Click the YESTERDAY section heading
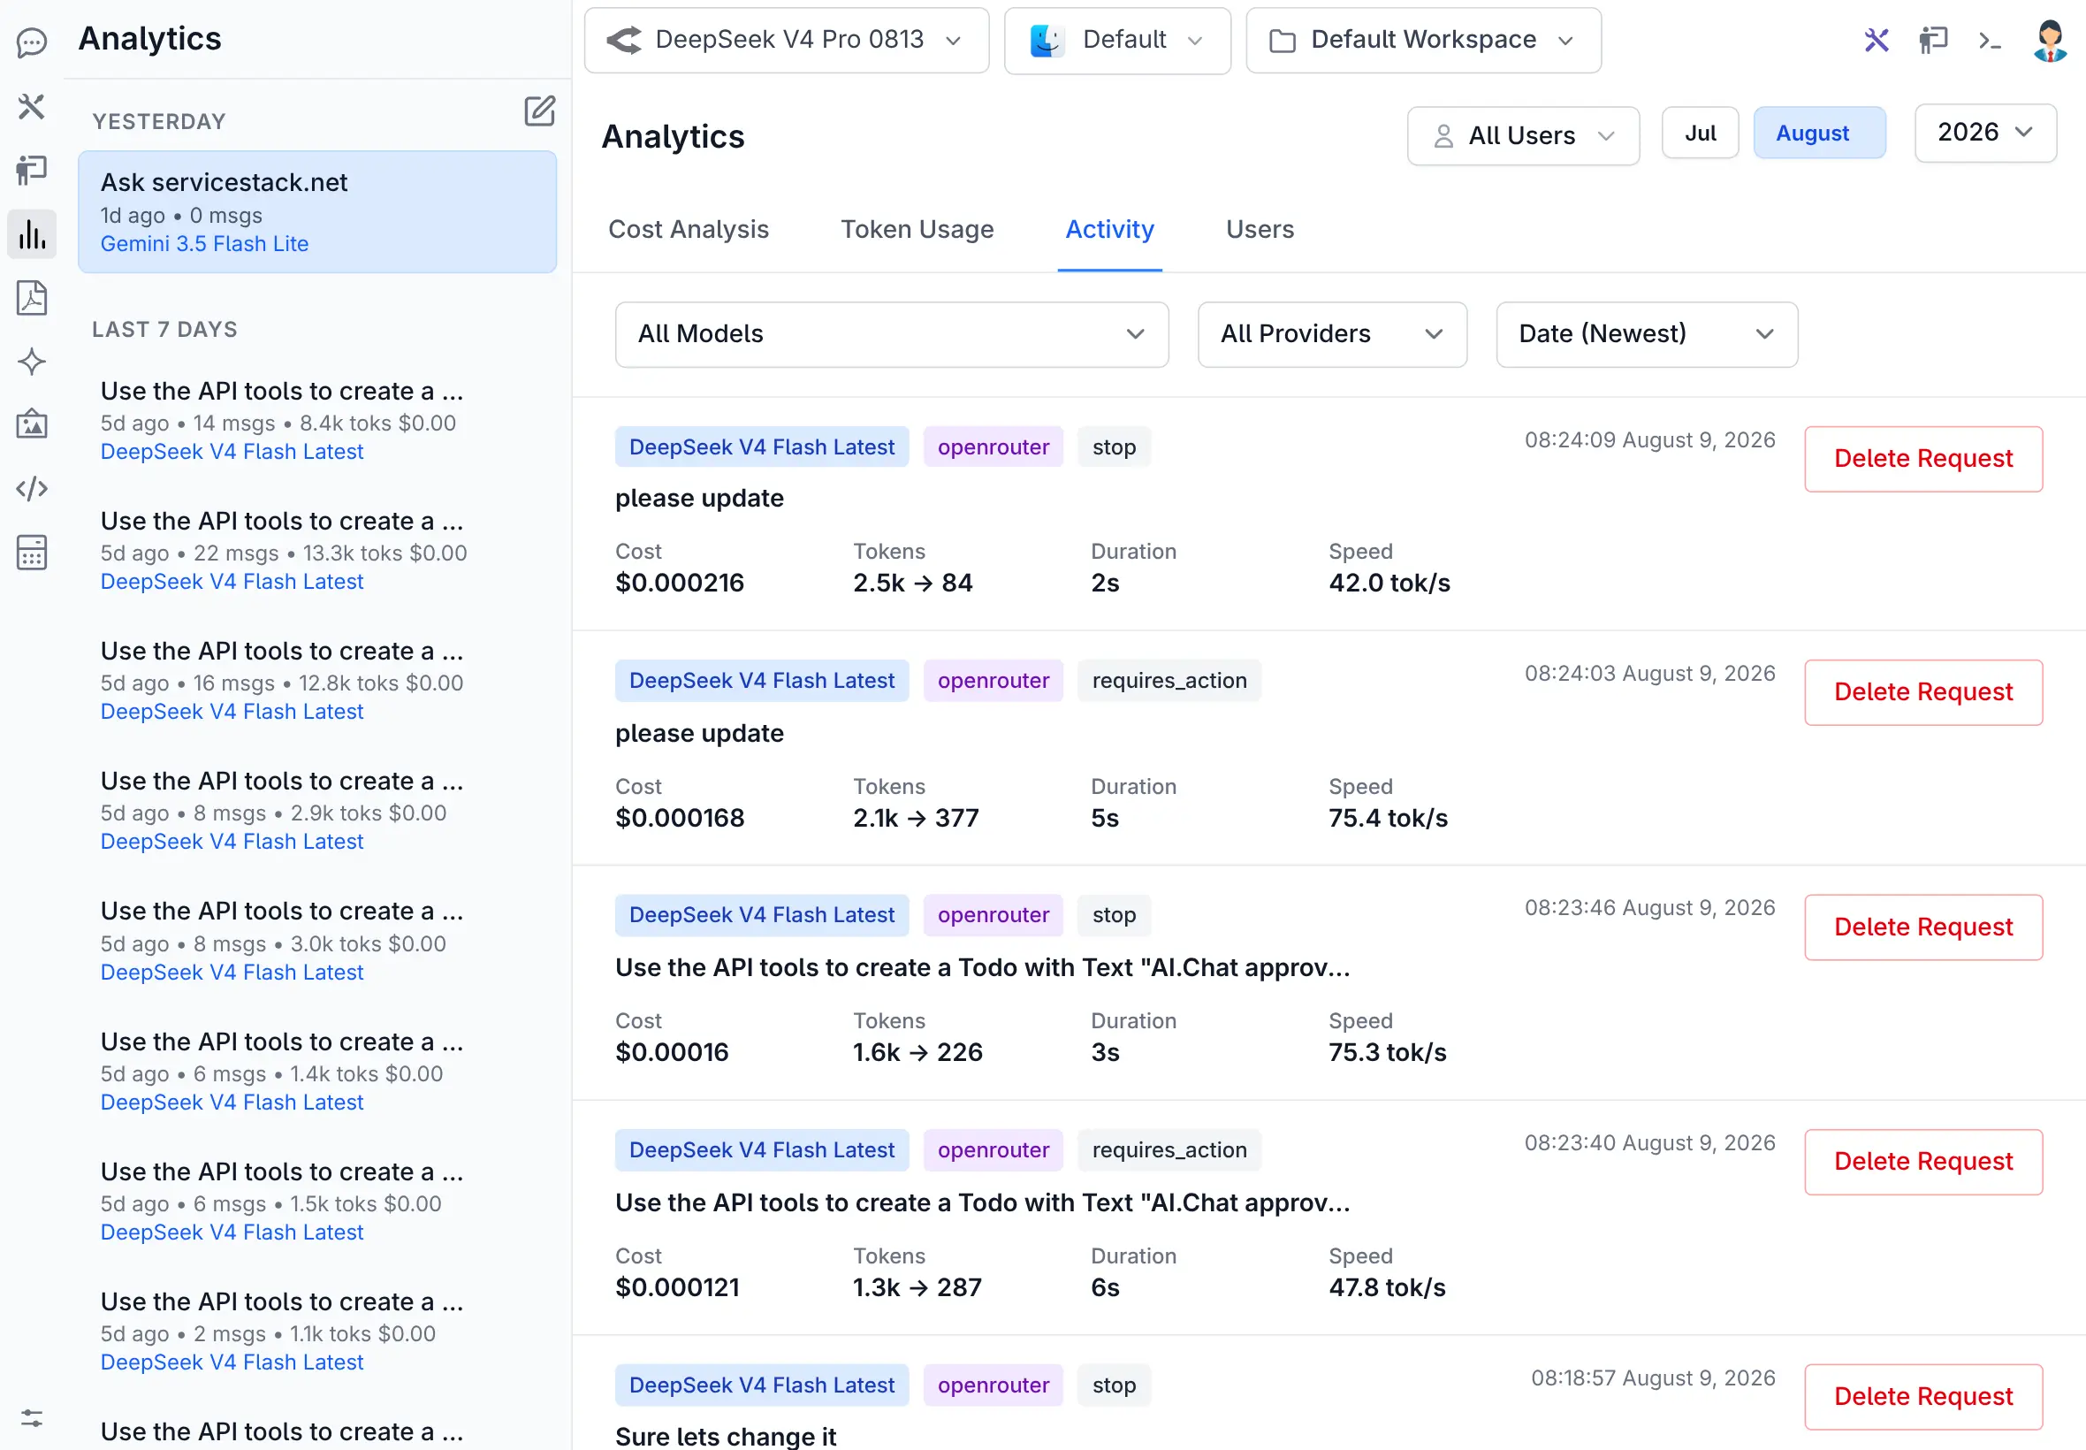 coord(159,122)
